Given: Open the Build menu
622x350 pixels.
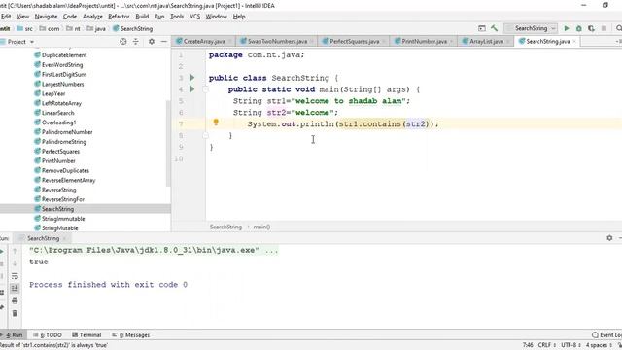Looking at the screenshot, I should (142, 17).
